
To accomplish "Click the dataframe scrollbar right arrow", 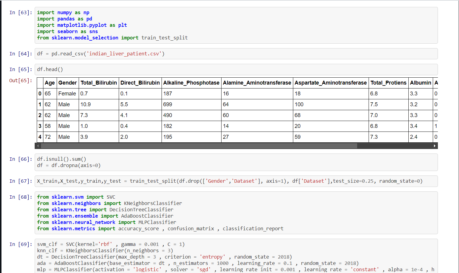I will pos(435,146).
